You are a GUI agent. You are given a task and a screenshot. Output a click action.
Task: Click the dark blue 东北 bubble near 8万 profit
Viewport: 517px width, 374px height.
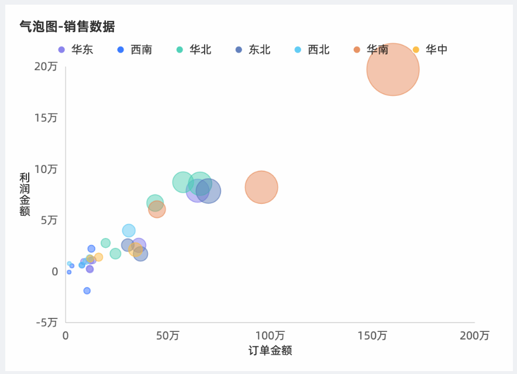[x=208, y=191]
